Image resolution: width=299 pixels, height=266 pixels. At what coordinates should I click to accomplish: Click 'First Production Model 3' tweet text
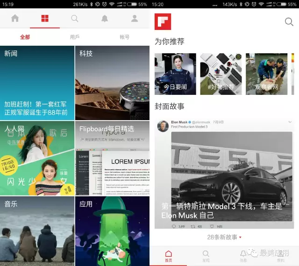pyautogui.click(x=189, y=127)
